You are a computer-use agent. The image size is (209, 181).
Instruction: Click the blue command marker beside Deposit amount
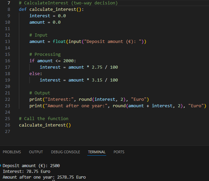point(1,166)
